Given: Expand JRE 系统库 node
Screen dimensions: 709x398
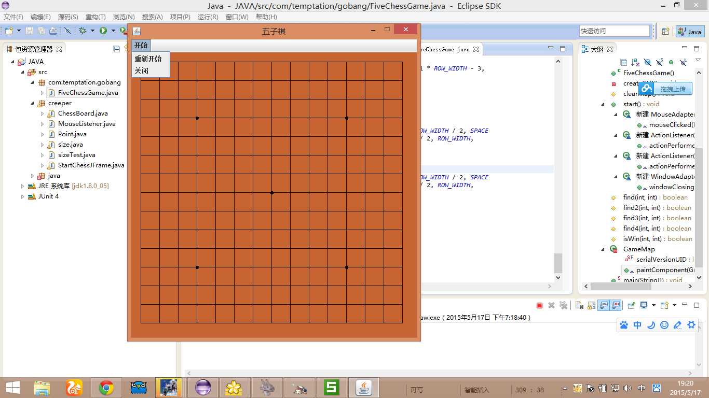Looking at the screenshot, I should coord(22,186).
